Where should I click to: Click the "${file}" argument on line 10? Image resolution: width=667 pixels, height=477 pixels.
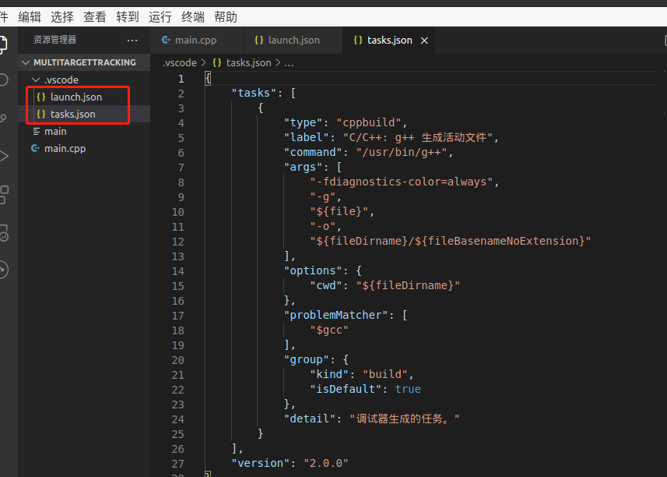point(339,212)
